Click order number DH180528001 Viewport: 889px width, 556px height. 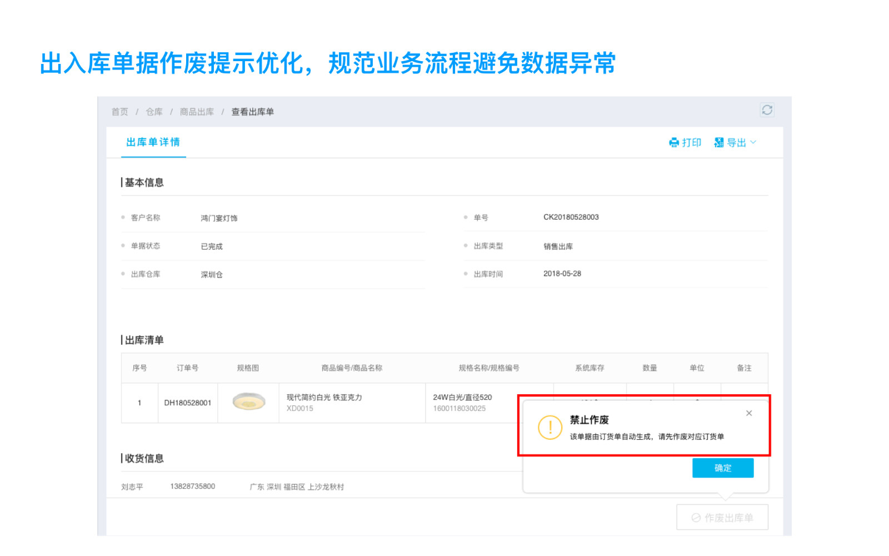[x=188, y=403]
